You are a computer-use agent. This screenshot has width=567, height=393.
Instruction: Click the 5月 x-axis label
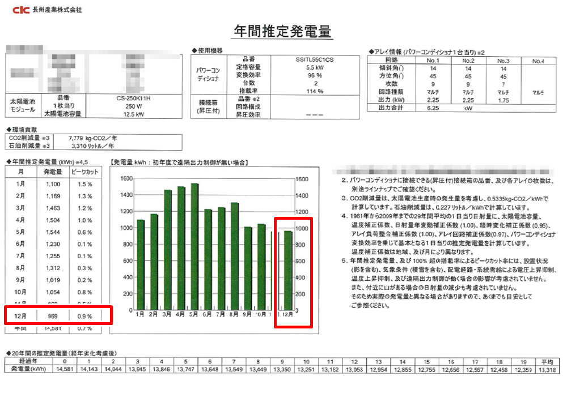tap(193, 315)
